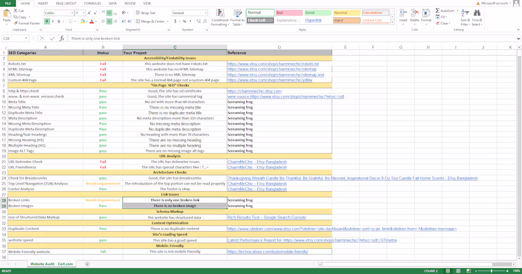
Task: Open the Calibri font name dropdown
Action: point(72,13)
